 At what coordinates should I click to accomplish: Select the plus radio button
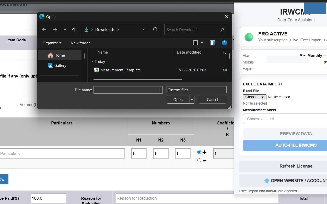click(x=199, y=152)
